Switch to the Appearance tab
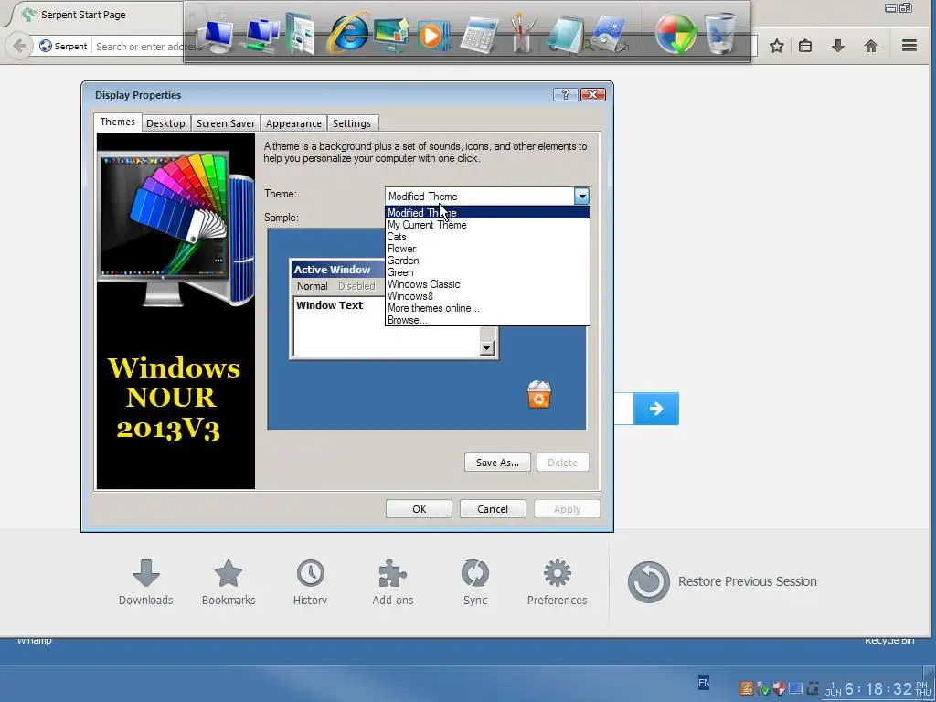Viewport: 936px width, 702px height. coord(293,123)
